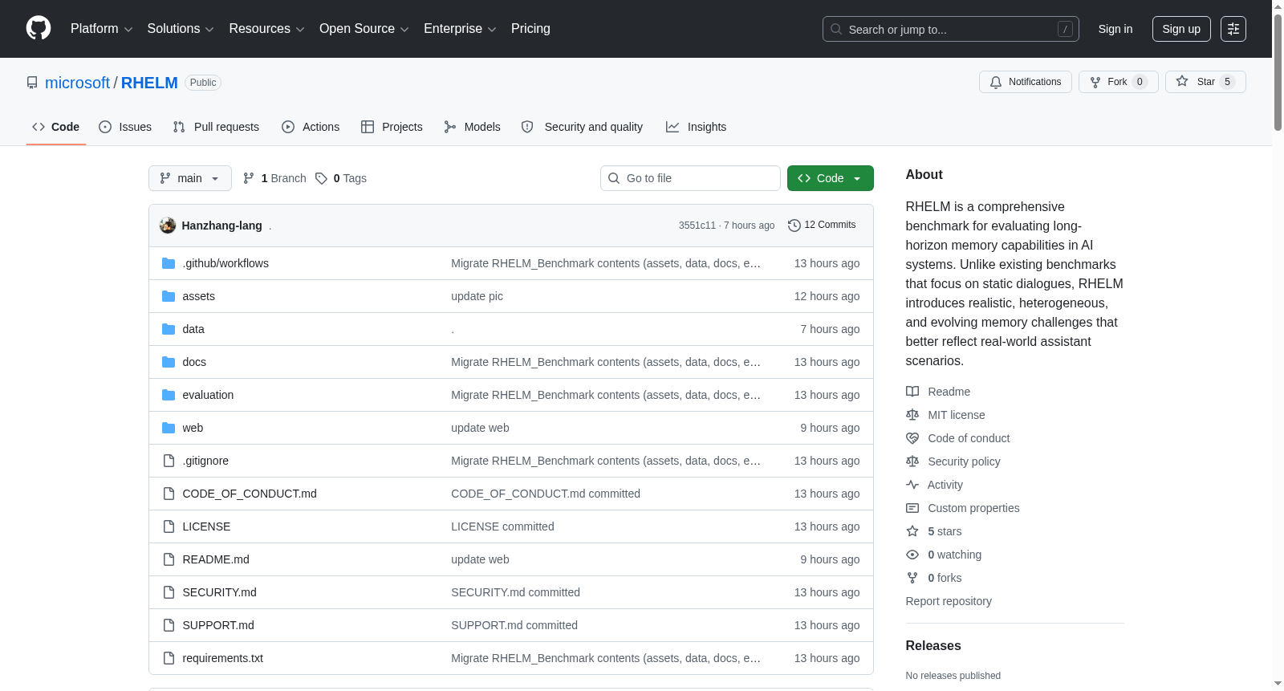Switch to the Models tab
1284x691 pixels.
472,127
